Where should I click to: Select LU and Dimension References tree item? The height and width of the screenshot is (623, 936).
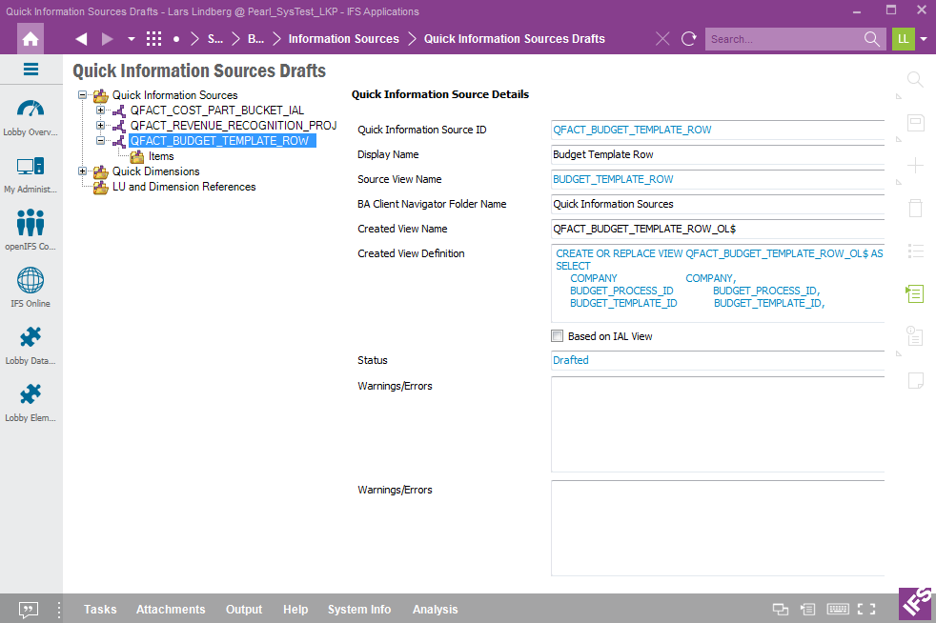pos(184,187)
